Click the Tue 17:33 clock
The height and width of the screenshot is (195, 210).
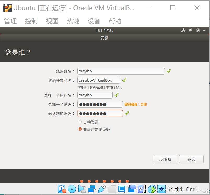tap(104, 30)
